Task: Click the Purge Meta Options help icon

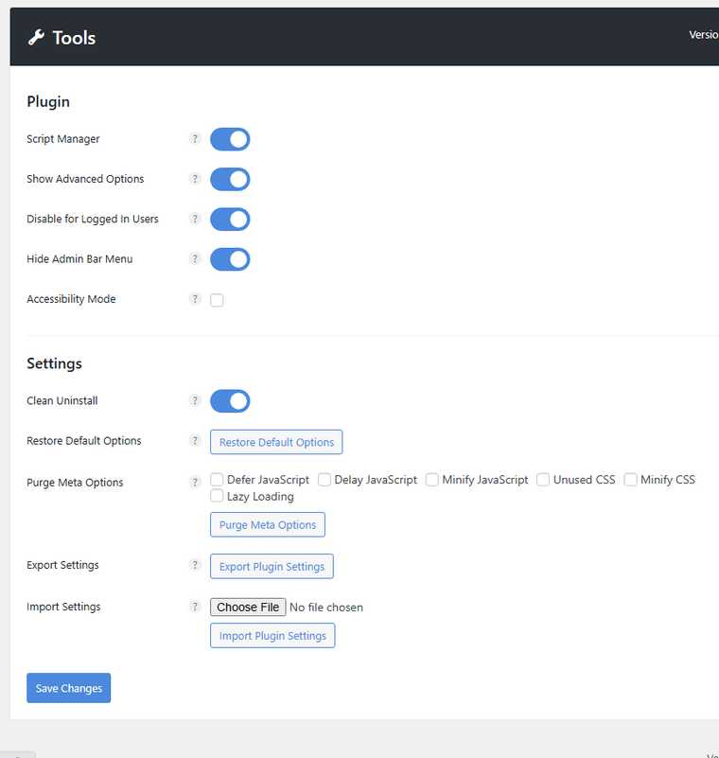Action: (195, 482)
